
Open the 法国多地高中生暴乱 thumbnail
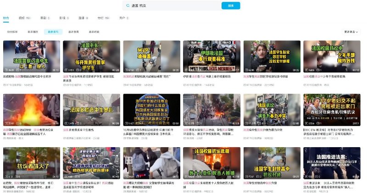coord(91,110)
